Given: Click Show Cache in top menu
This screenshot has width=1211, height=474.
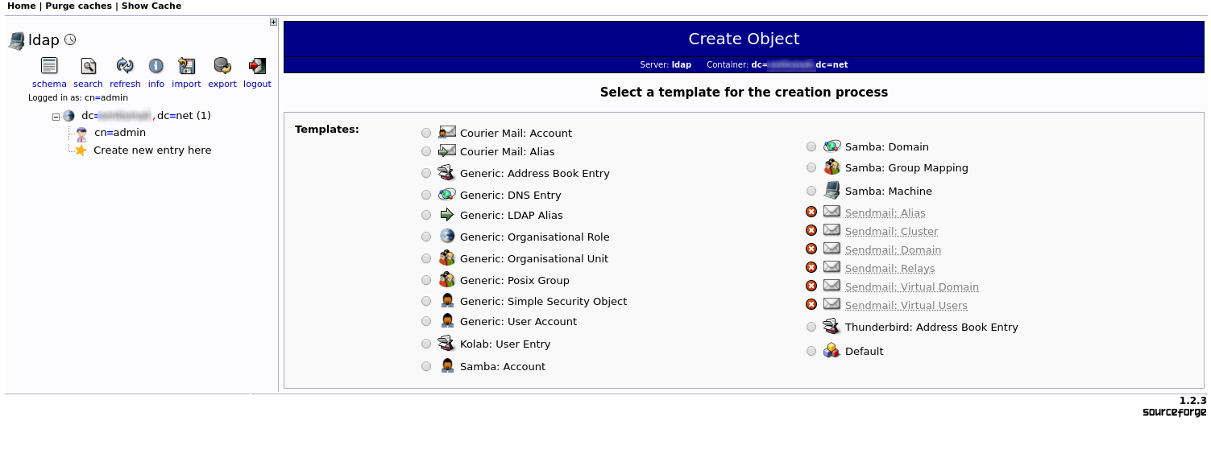Looking at the screenshot, I should (x=151, y=6).
